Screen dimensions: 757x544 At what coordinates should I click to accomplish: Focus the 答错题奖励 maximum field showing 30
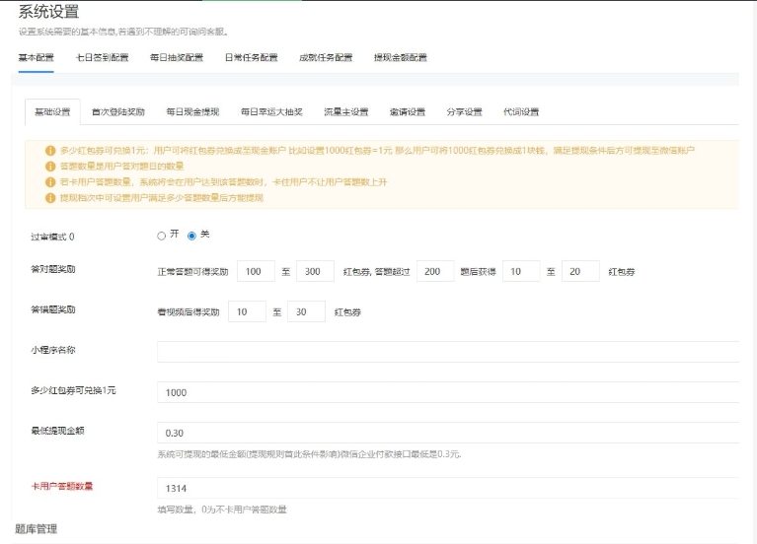pos(307,312)
